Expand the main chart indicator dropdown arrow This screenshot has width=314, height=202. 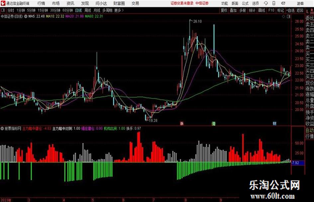(26, 16)
